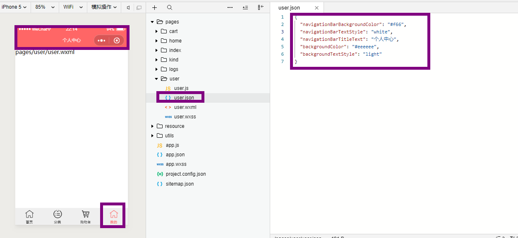Screen dimensions: 518x238
Task: Click pages/user/user.wxml text in simulator
Action: [45, 52]
